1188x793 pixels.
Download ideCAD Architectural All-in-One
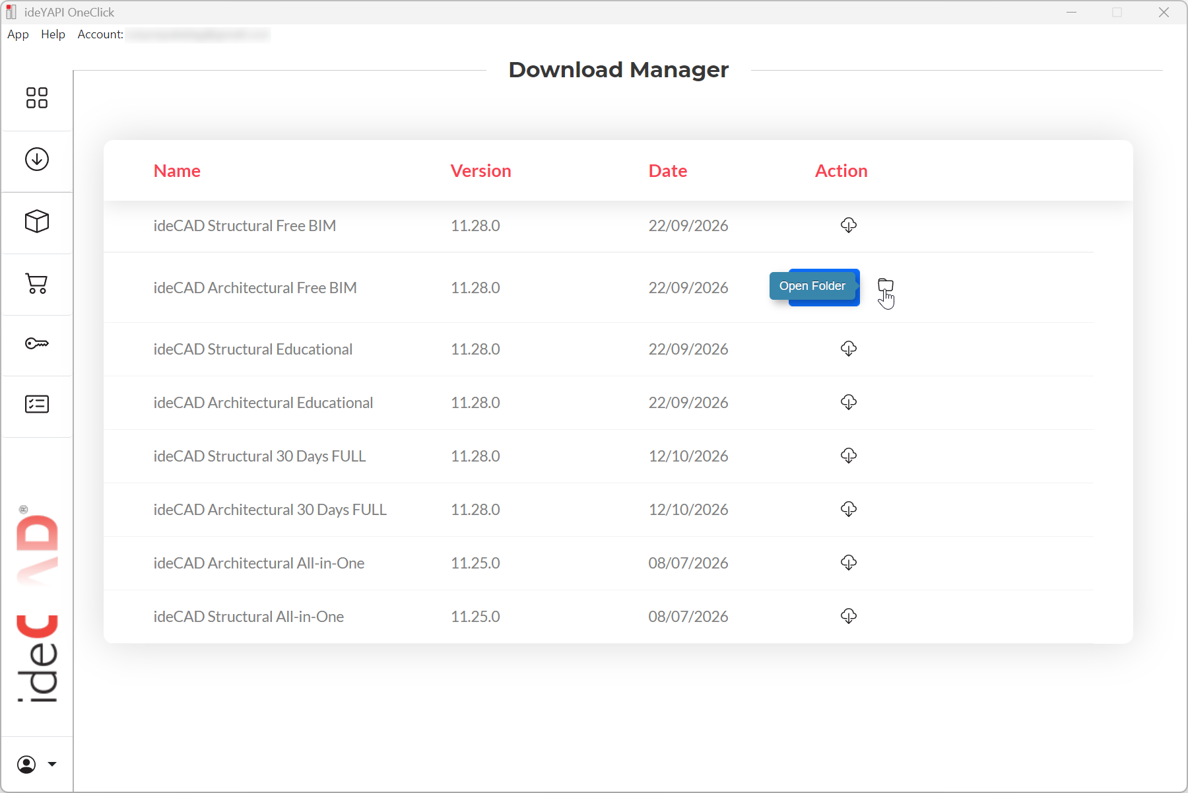pyautogui.click(x=849, y=563)
